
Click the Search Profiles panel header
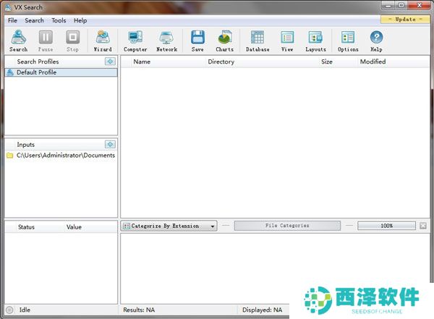[x=38, y=61]
